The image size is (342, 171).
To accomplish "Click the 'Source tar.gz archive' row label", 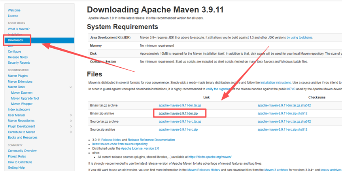I will 104,122.
